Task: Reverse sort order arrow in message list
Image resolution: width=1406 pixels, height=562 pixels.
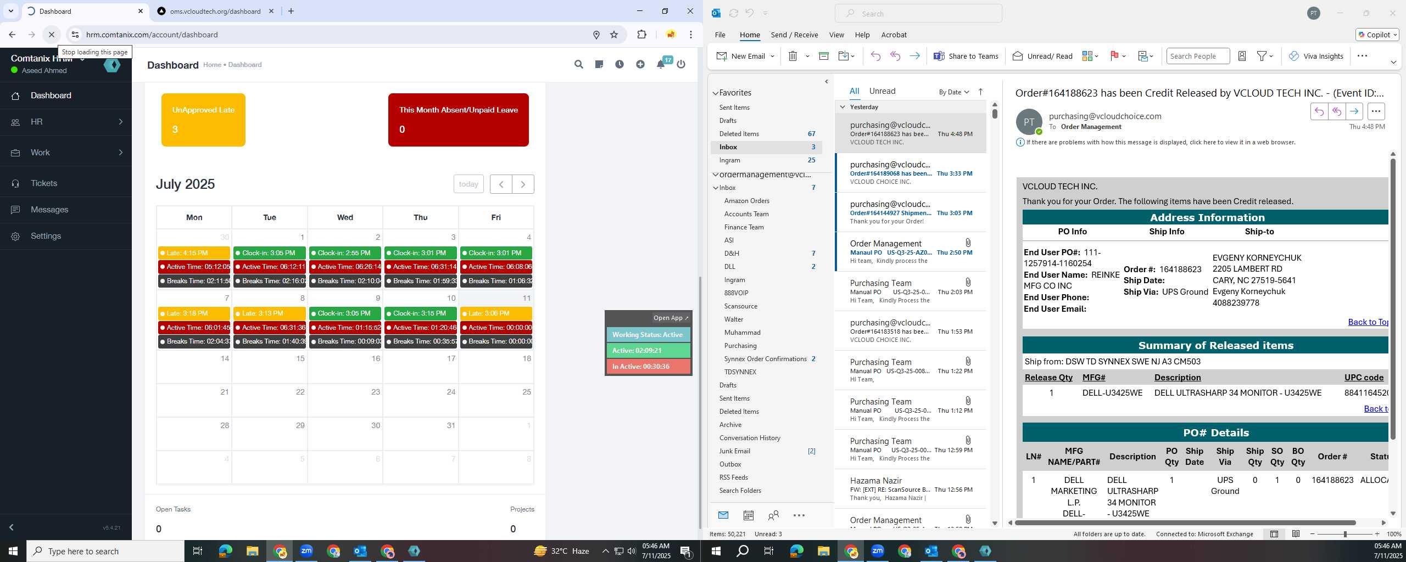Action: click(980, 92)
